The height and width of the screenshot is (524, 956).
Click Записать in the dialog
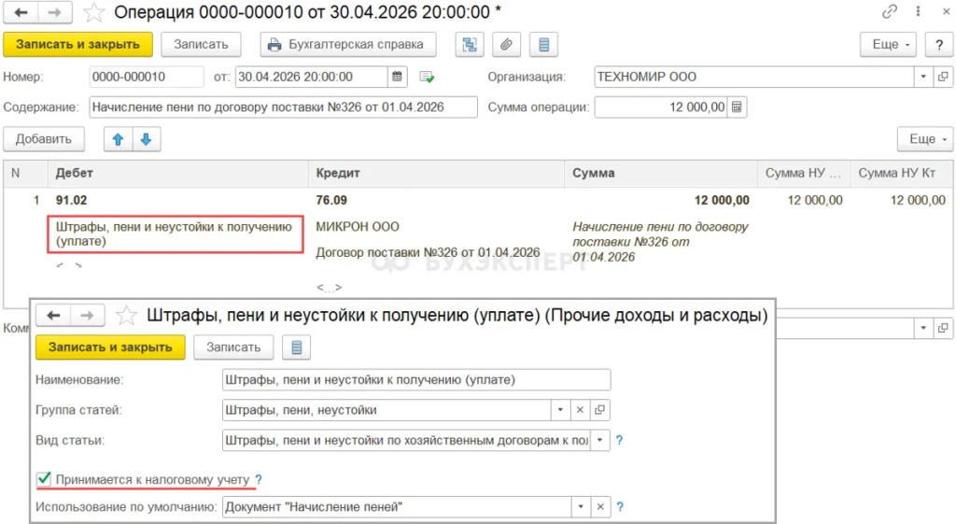tap(233, 347)
